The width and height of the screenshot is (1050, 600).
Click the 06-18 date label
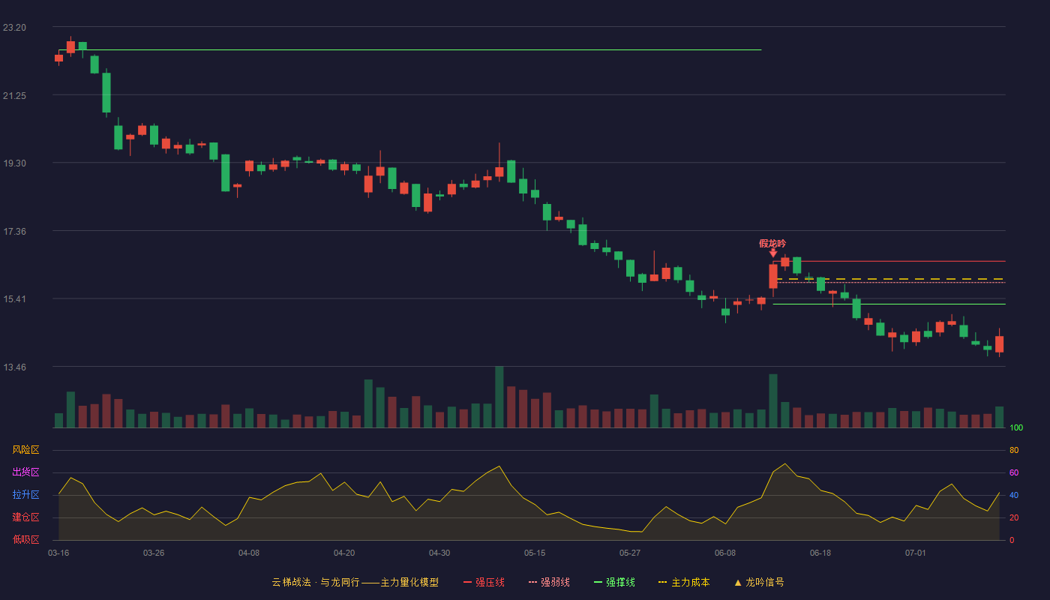click(x=820, y=553)
